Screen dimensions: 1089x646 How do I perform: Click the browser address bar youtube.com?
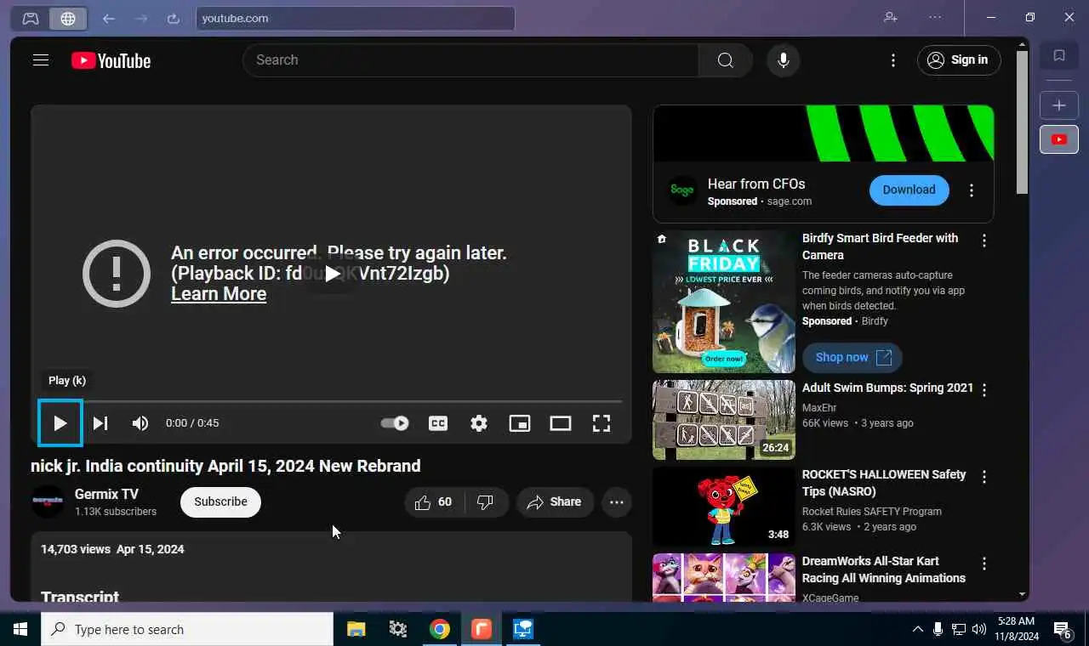[x=356, y=18]
